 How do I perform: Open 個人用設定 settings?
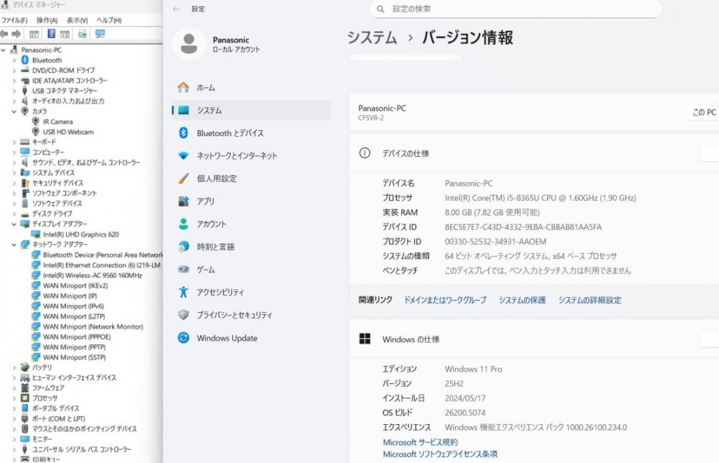click(251, 178)
